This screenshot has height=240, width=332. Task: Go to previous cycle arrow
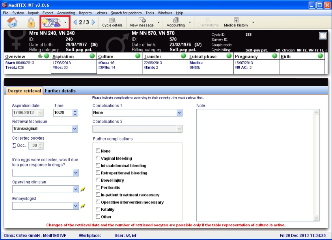(x=75, y=22)
